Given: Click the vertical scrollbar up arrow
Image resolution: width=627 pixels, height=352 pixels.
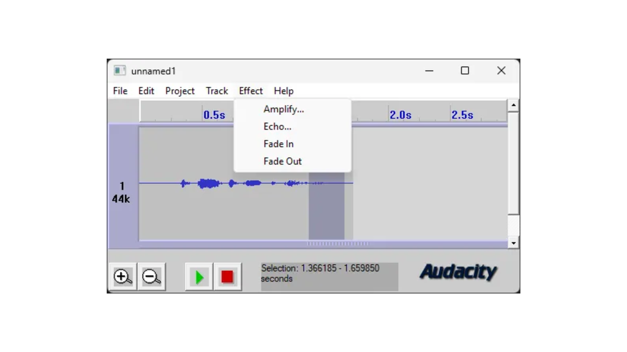Looking at the screenshot, I should tap(514, 105).
